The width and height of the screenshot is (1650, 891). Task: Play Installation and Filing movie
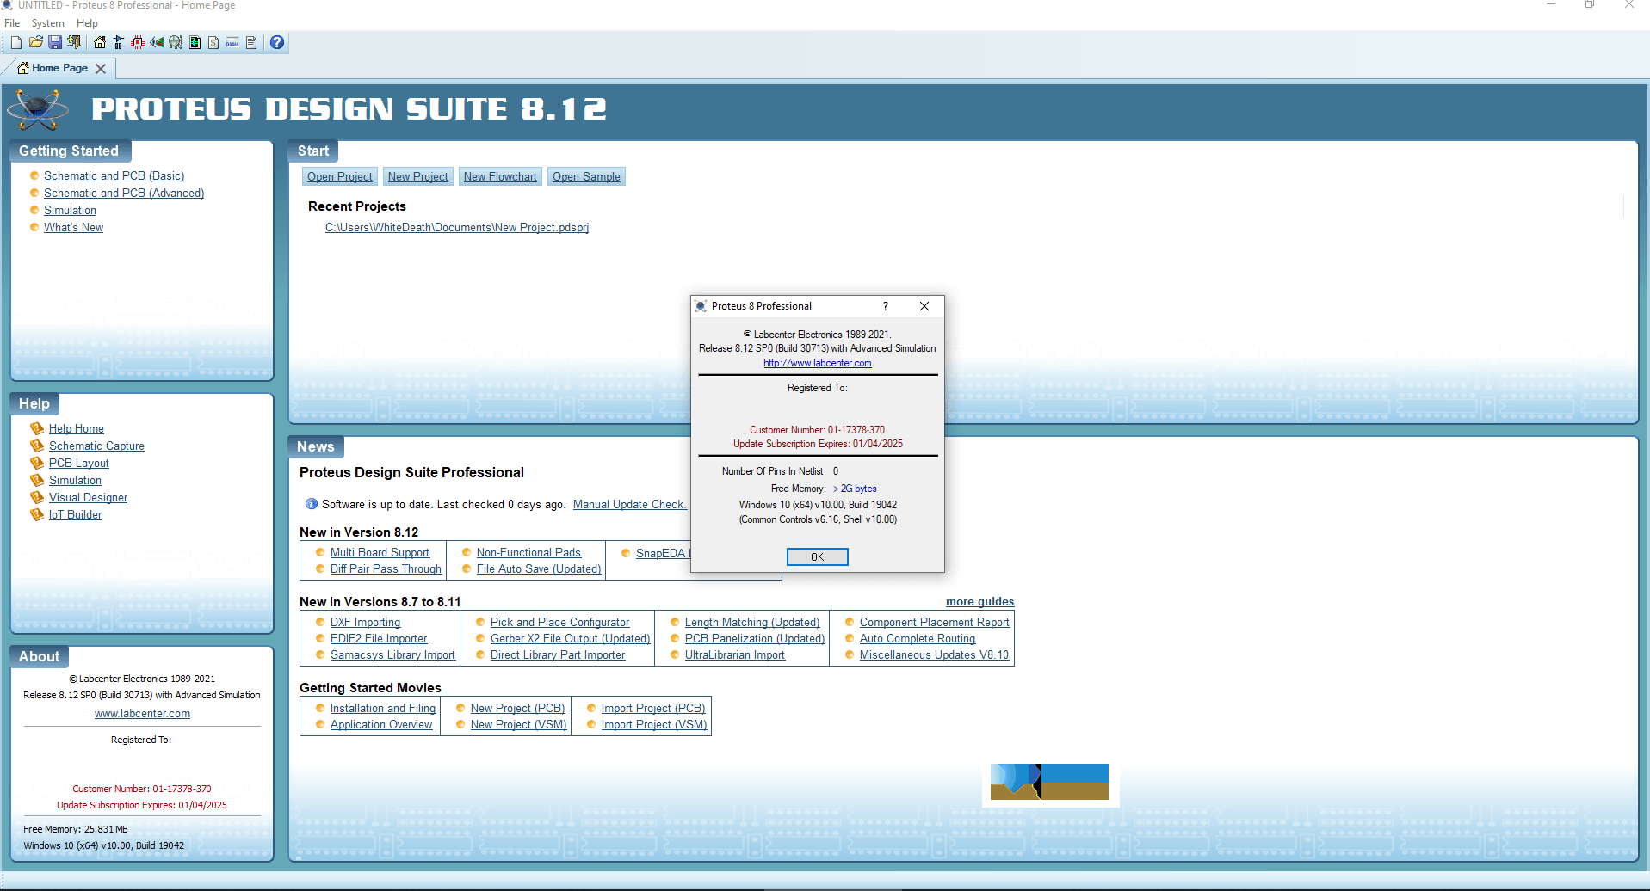coord(383,708)
